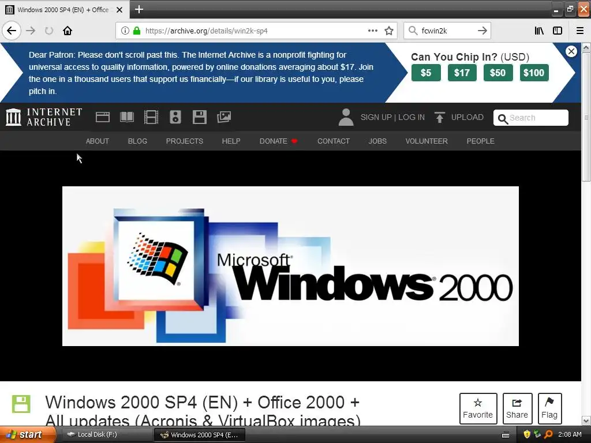Open the PEOPLE menu item
This screenshot has height=443, width=591.
click(481, 141)
